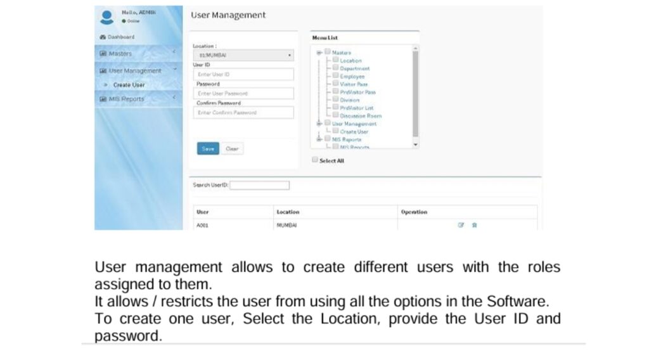Go to Dashboard in the sidebar

click(x=120, y=37)
